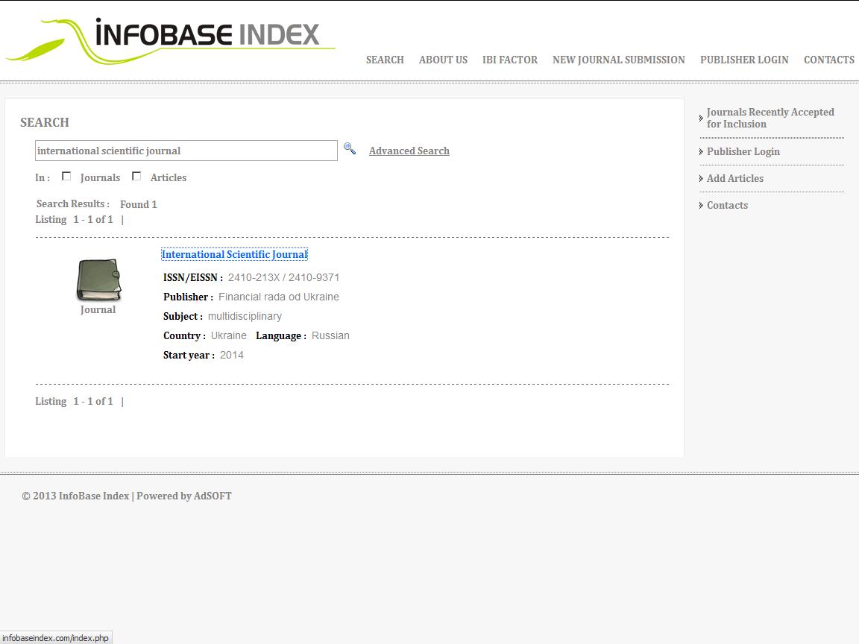Select New Journal Submission in navigation

(x=618, y=60)
